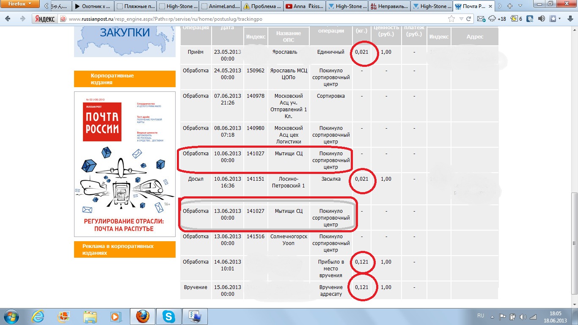Open Windows Media Player from taskbar
Screen dimensions: 578x325
tap(115, 316)
